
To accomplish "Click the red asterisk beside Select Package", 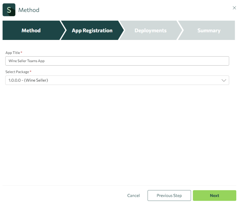I will [31, 71].
